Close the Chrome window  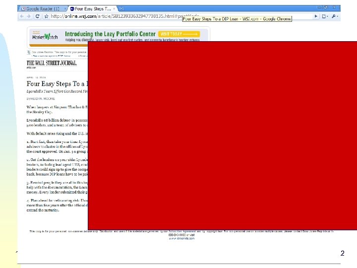[334, 7]
